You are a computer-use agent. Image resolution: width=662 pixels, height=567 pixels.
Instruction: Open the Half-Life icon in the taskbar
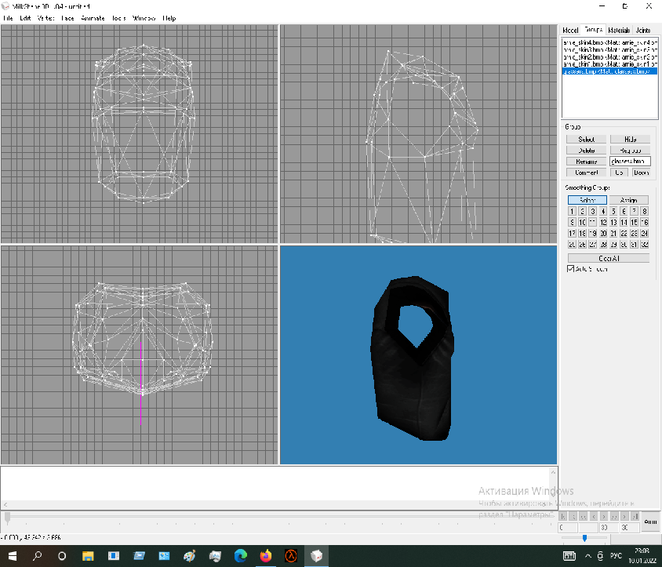pos(291,556)
